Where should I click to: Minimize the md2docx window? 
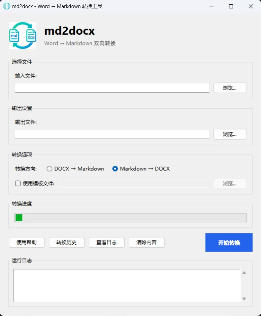pyautogui.click(x=211, y=6)
